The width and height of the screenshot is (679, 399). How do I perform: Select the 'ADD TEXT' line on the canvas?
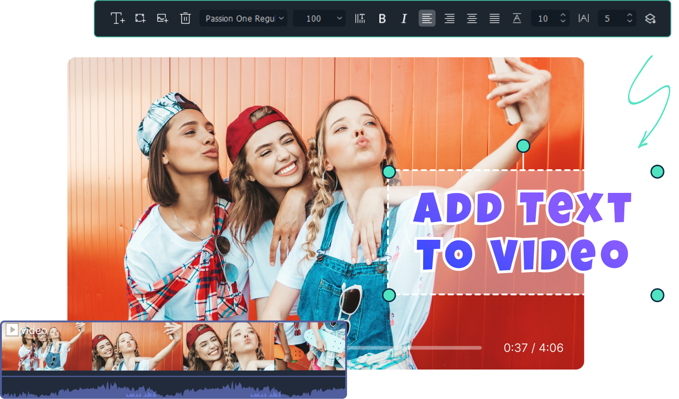pyautogui.click(x=522, y=208)
